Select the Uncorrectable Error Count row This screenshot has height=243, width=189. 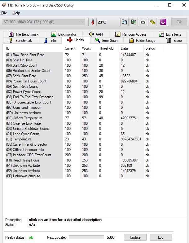pos(85,102)
